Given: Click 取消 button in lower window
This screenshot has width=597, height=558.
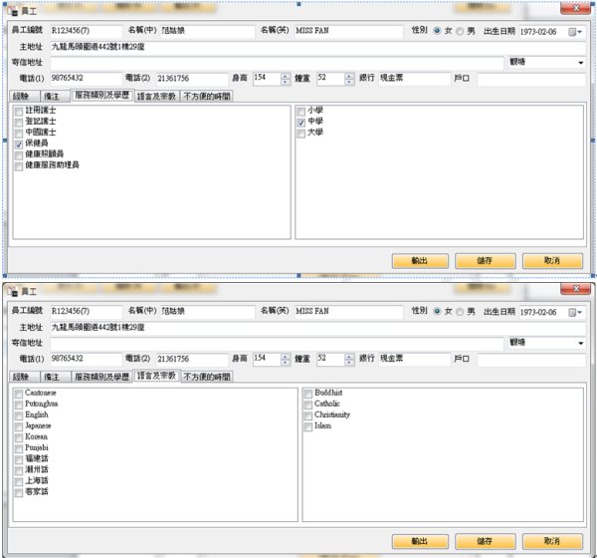Looking at the screenshot, I should 552,541.
